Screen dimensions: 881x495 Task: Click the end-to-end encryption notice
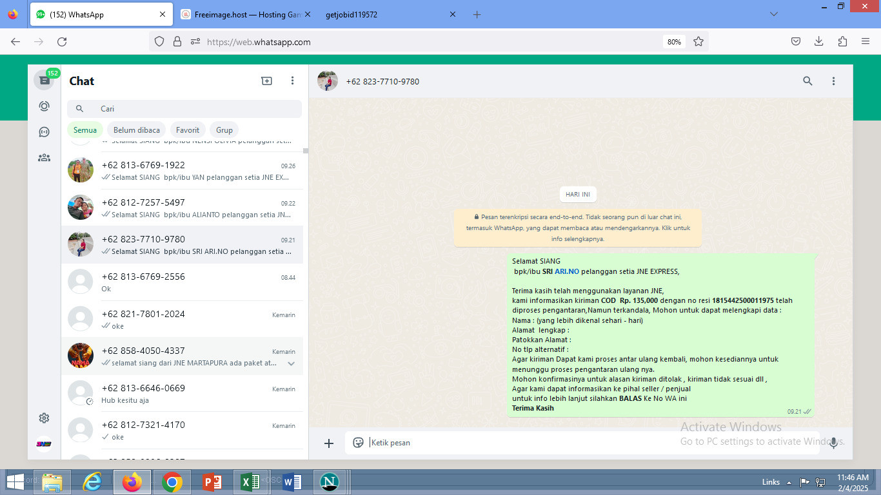pos(577,228)
